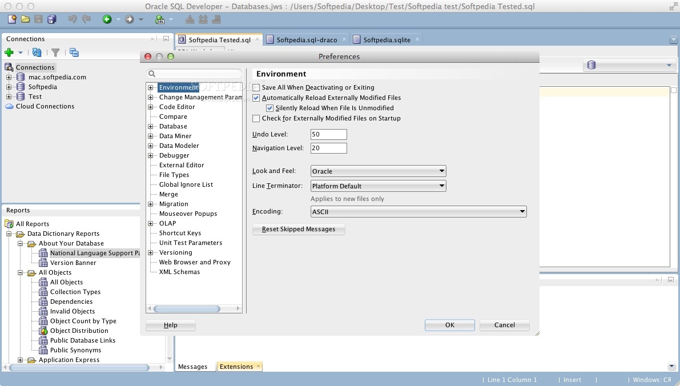Click the Redo arrow toolbar icon
The height and width of the screenshot is (386, 680).
click(x=86, y=19)
